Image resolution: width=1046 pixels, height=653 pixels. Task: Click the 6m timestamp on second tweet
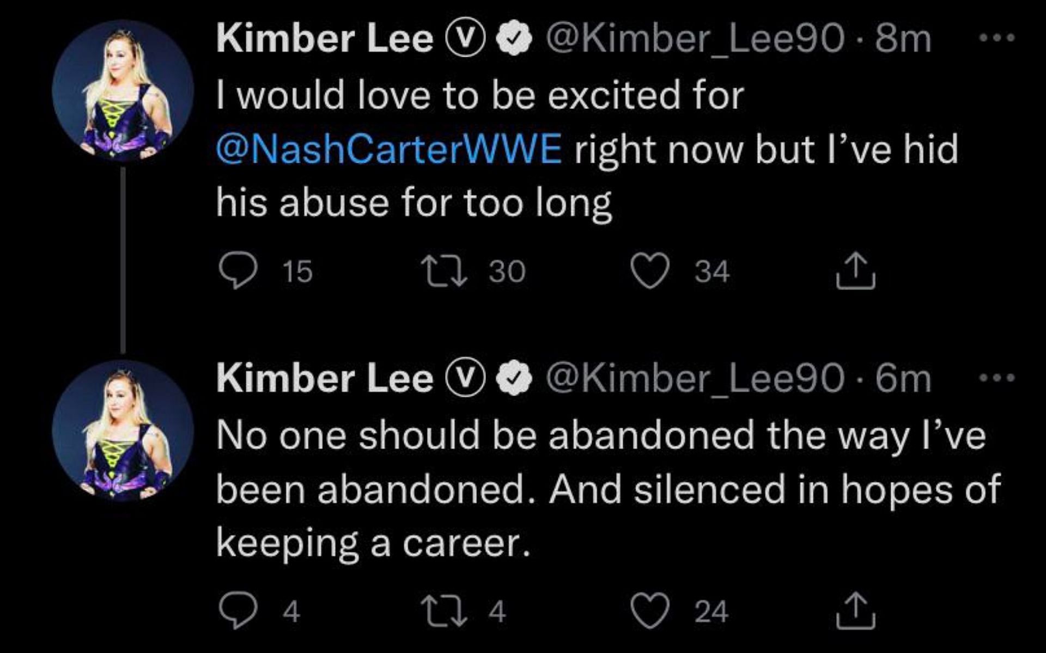click(x=903, y=378)
